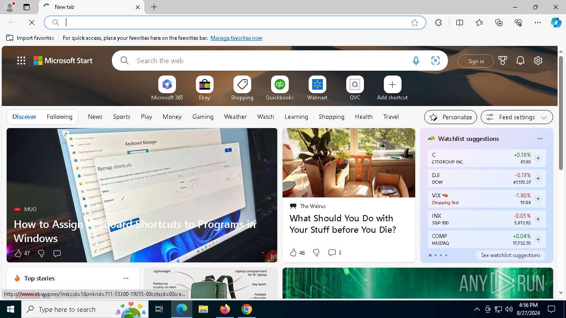This screenshot has width=566, height=318.
Task: Click the Personalize button
Action: pyautogui.click(x=451, y=117)
